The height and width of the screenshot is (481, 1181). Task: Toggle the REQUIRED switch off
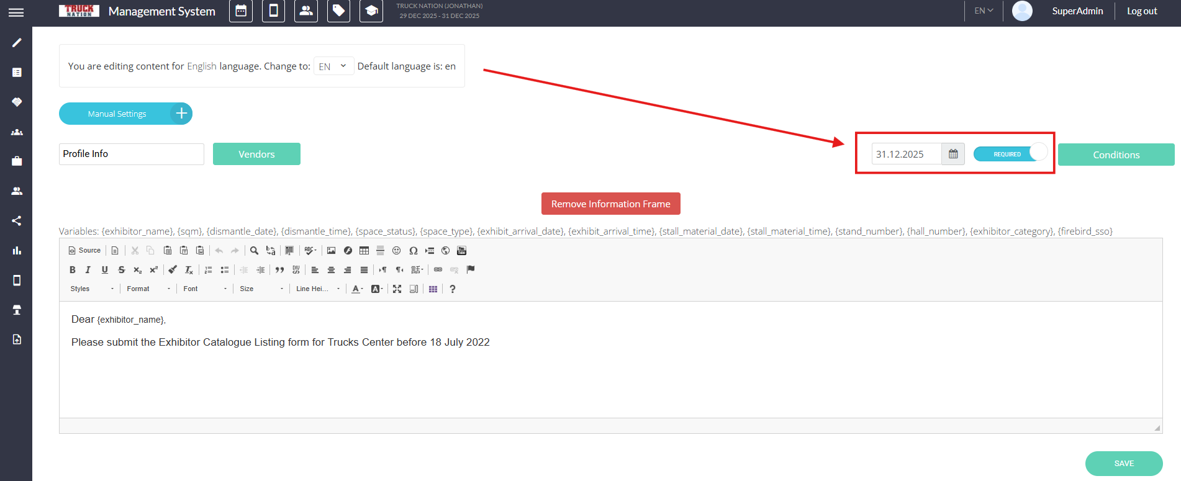pos(1010,154)
